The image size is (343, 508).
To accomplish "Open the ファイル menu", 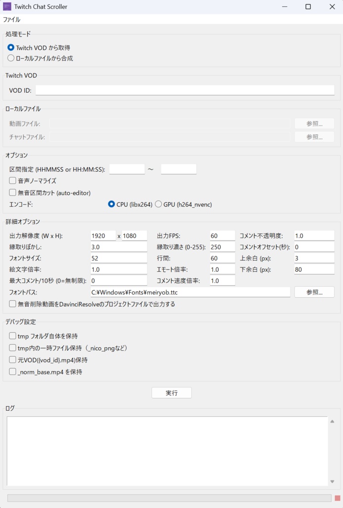I will tap(12, 19).
